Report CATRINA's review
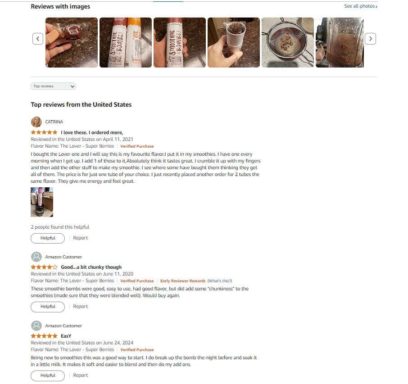The image size is (408, 384). click(x=81, y=238)
